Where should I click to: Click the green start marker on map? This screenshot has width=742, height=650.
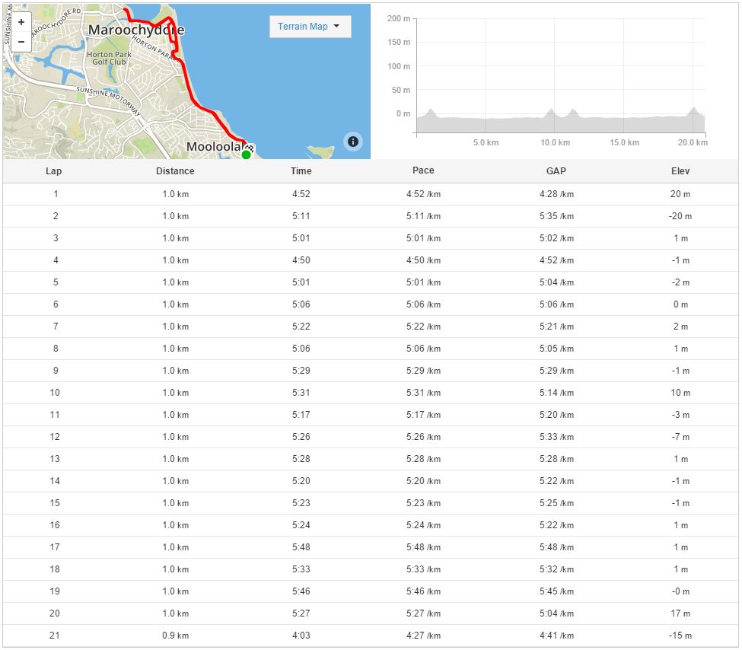click(246, 155)
